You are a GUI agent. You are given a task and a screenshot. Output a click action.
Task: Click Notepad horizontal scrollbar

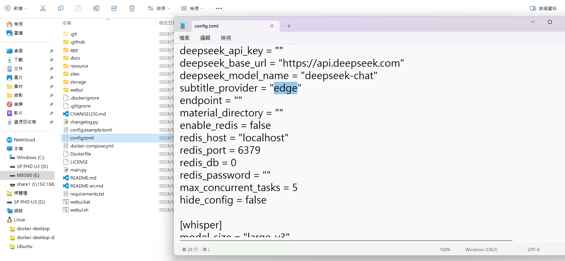[x=346, y=241]
